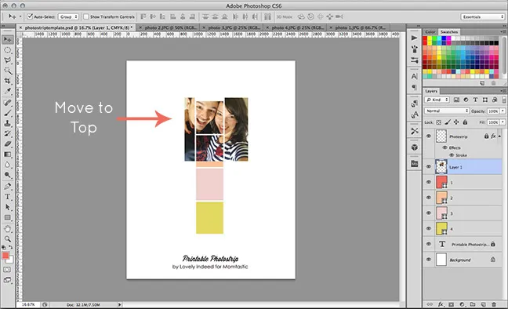Click the delete layer trash icon
Viewport: 508px width, 309px height.
point(494,304)
